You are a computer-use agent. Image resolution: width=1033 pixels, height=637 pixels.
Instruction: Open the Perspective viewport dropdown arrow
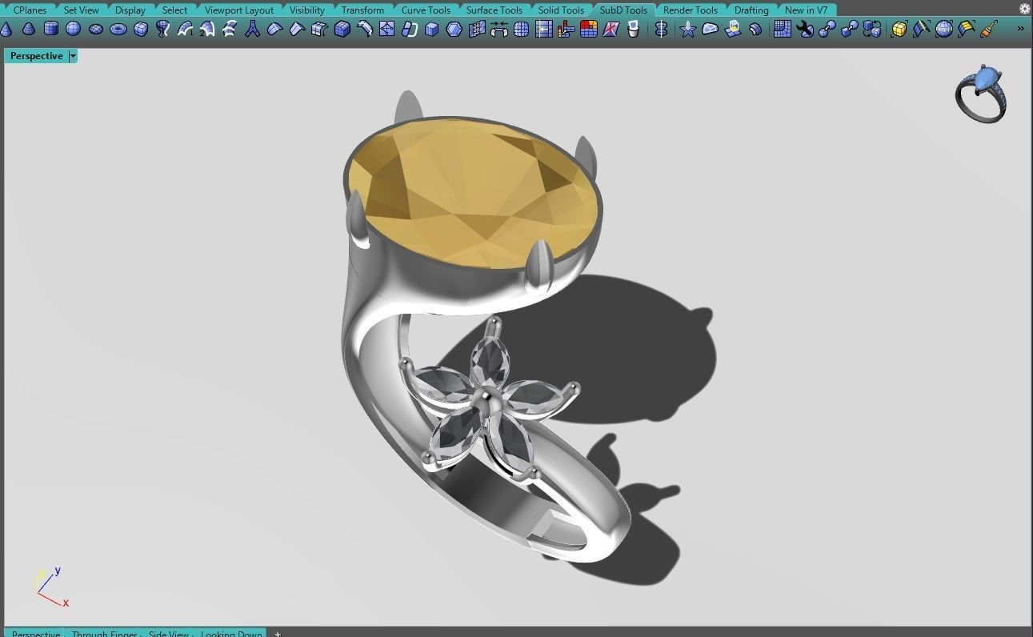coord(73,56)
